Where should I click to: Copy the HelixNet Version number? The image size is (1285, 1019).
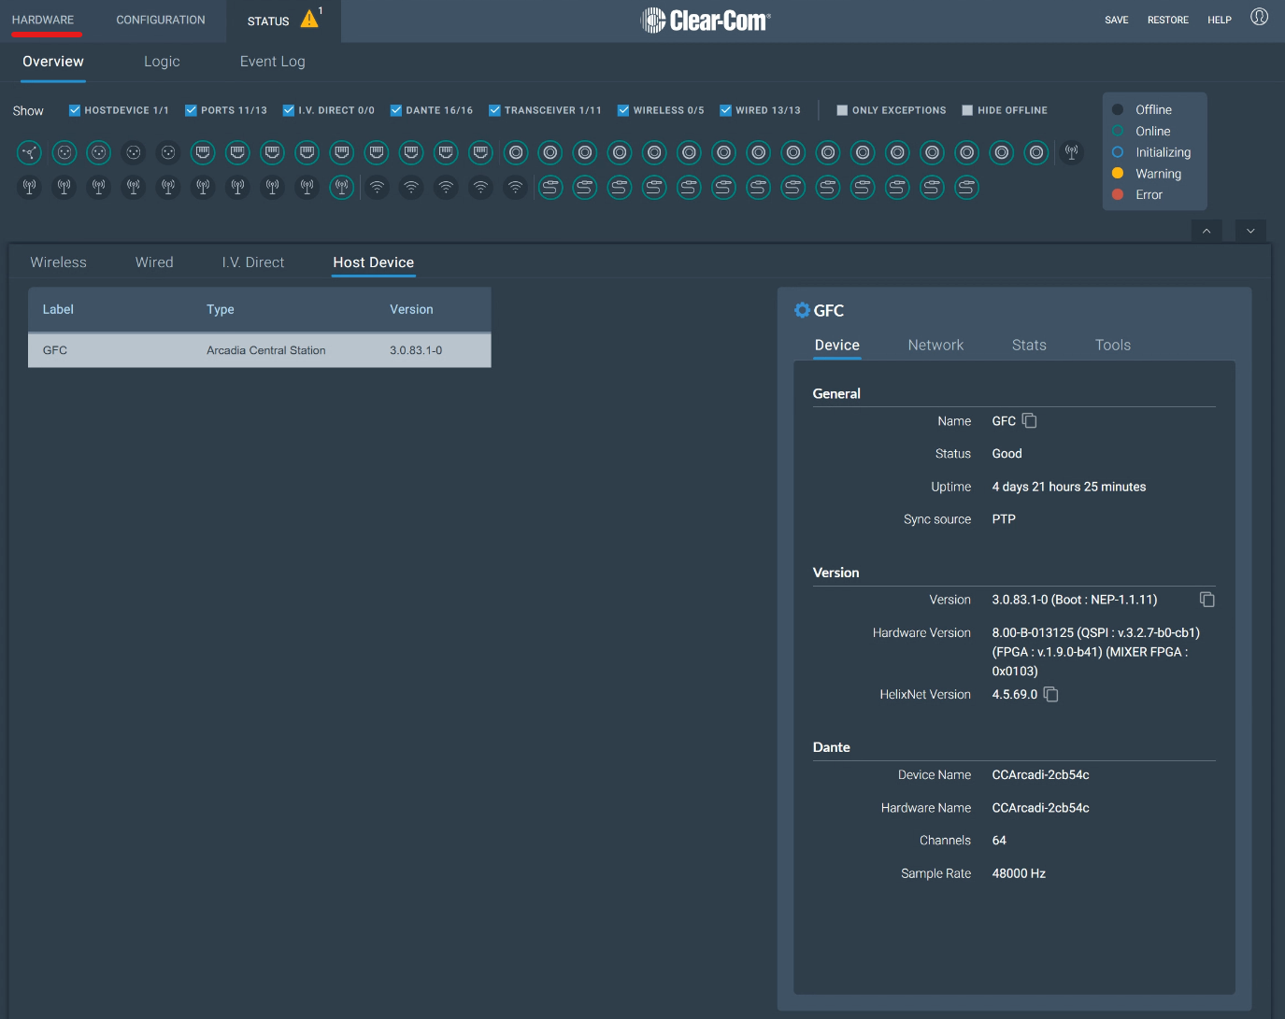point(1050,694)
